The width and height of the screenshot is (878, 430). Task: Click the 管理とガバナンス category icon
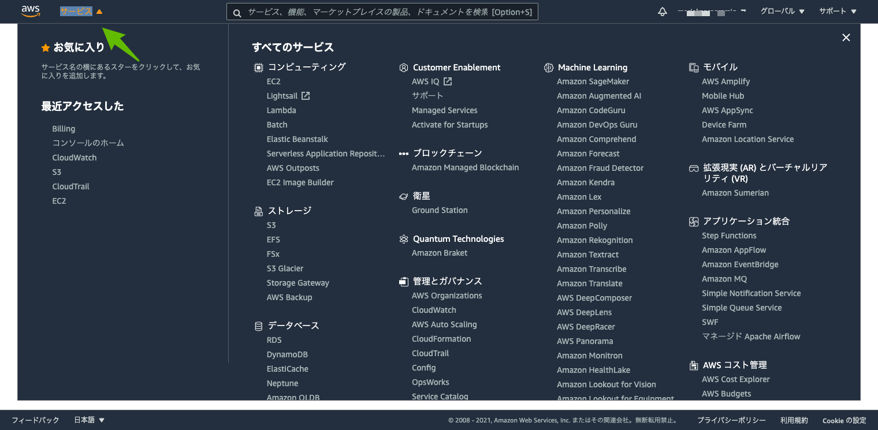click(x=404, y=282)
